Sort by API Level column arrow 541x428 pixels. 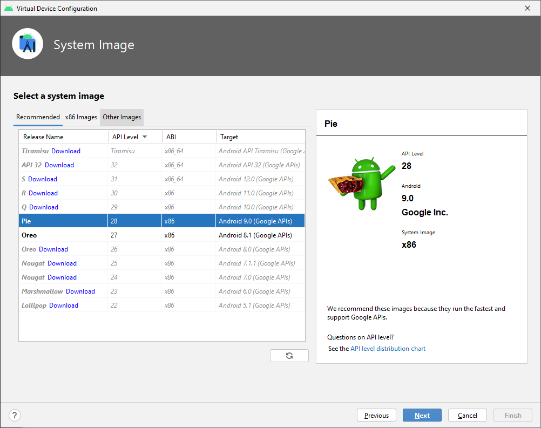pyautogui.click(x=145, y=137)
